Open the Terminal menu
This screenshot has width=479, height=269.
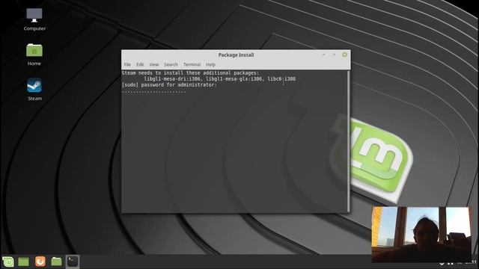coord(192,64)
